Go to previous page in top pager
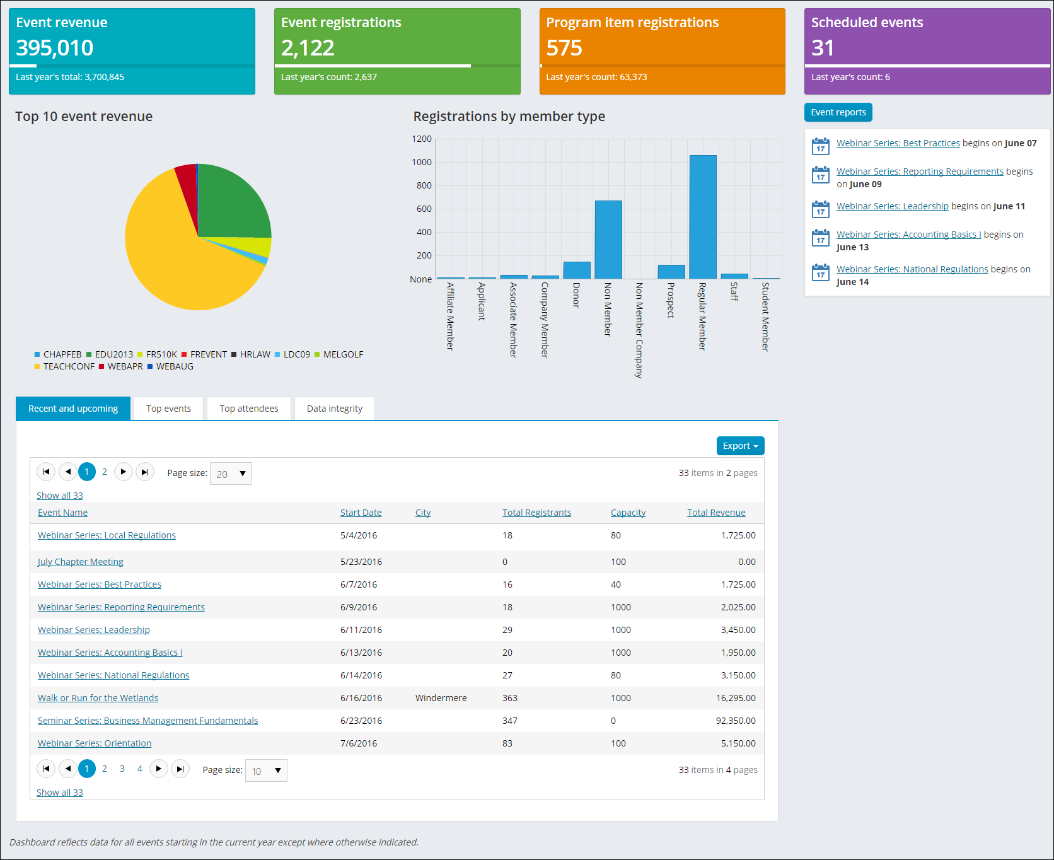 point(68,472)
